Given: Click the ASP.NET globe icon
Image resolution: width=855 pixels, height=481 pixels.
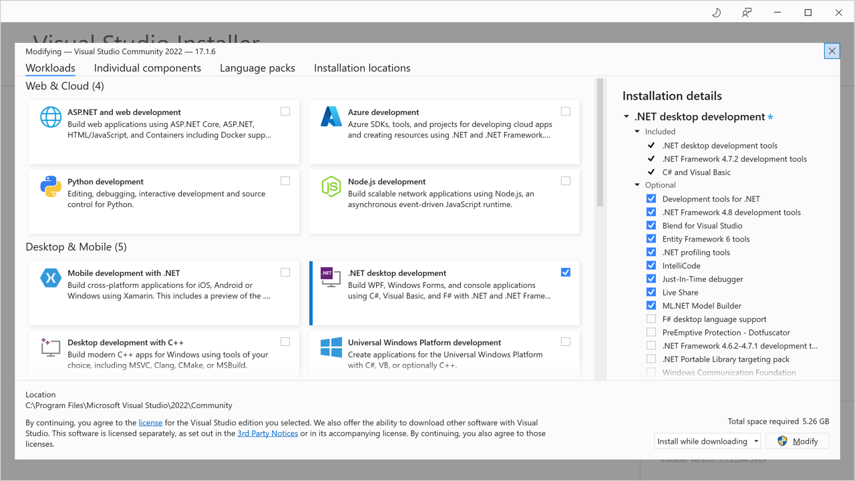Looking at the screenshot, I should [x=51, y=117].
